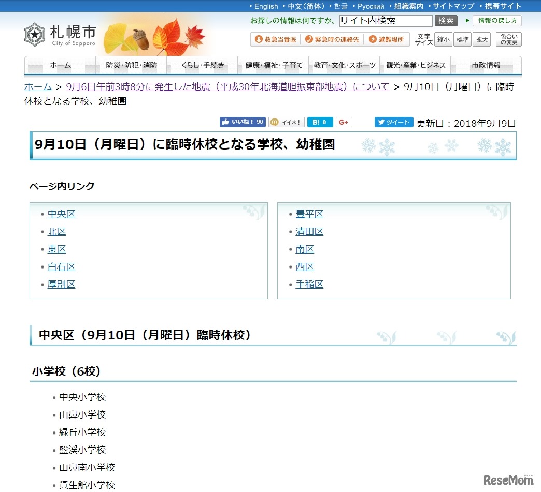This screenshot has height=492, width=541.
Task: Jump to 白石区 section
Action: pyautogui.click(x=61, y=266)
